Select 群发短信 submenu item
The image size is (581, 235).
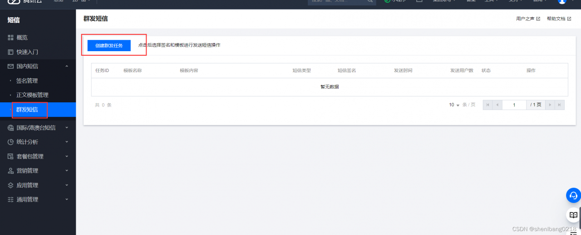pyautogui.click(x=38, y=110)
